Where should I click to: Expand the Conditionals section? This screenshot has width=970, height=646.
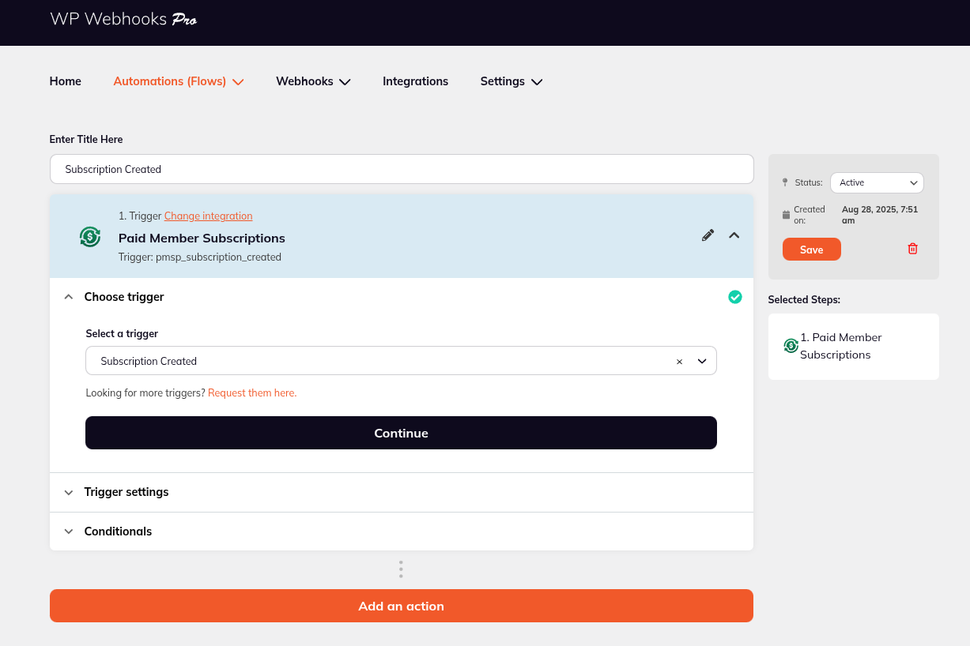[401, 531]
